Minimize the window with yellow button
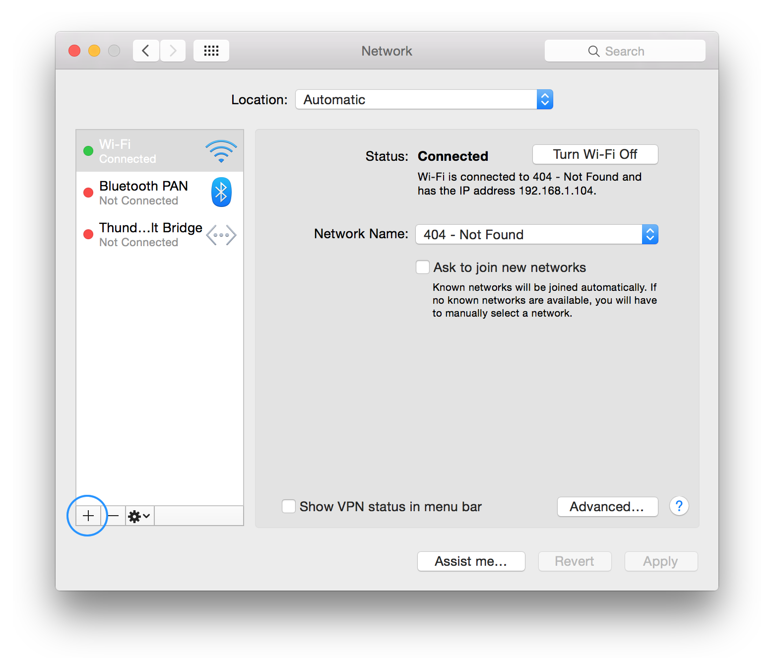The image size is (774, 670). point(94,51)
